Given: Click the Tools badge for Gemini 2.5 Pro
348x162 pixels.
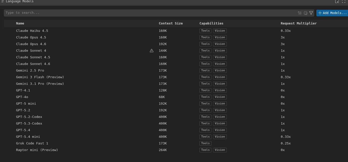Looking at the screenshot, I should (x=205, y=71).
